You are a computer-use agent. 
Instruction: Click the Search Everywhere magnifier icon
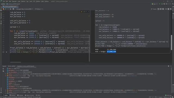173,4
